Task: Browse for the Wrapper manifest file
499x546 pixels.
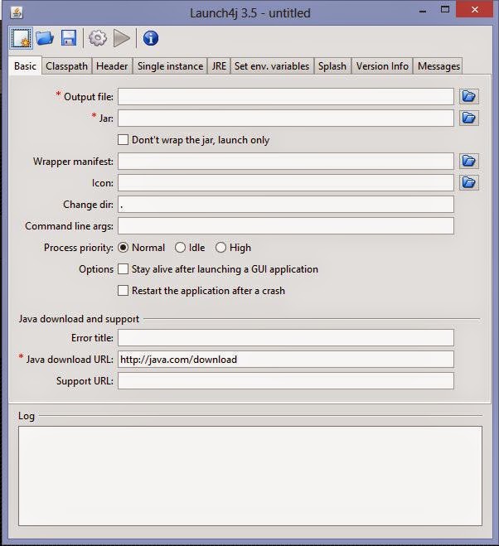Action: click(468, 161)
